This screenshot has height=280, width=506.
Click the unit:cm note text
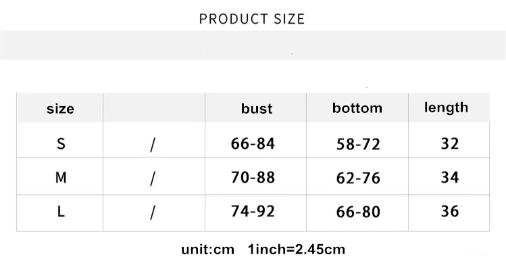pyautogui.click(x=207, y=250)
